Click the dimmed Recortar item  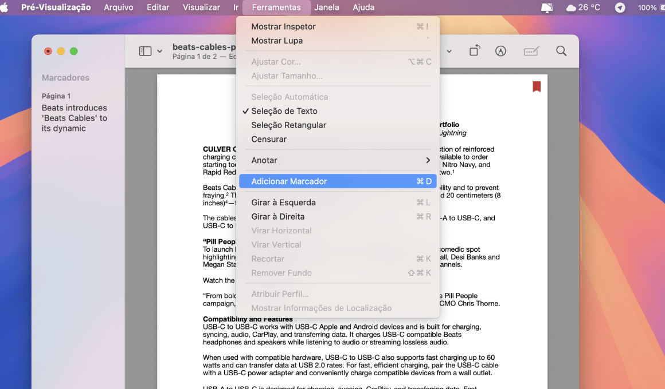(338, 259)
